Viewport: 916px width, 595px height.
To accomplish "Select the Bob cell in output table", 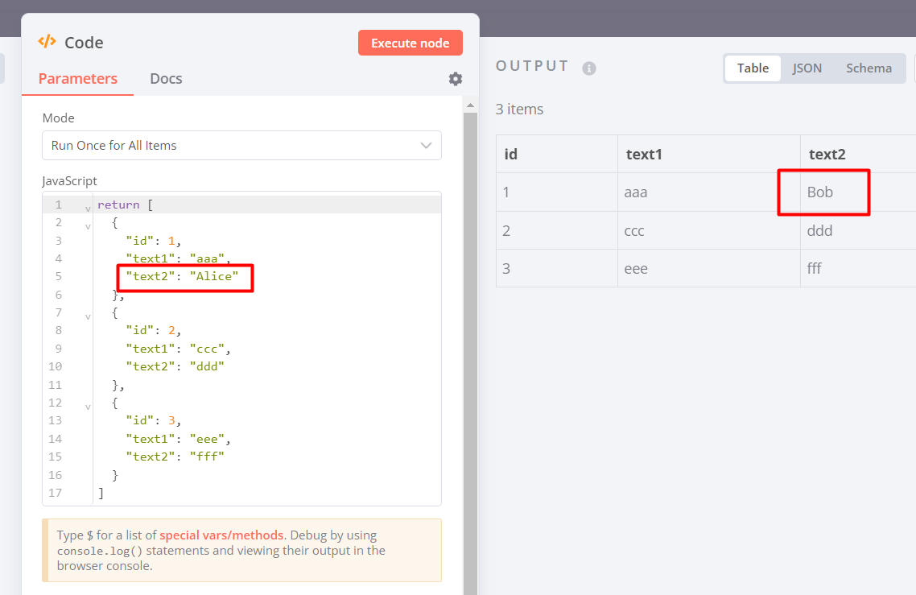I will 821,192.
